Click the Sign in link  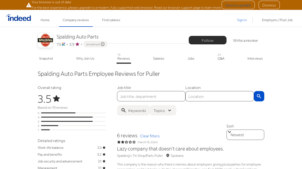242,20
